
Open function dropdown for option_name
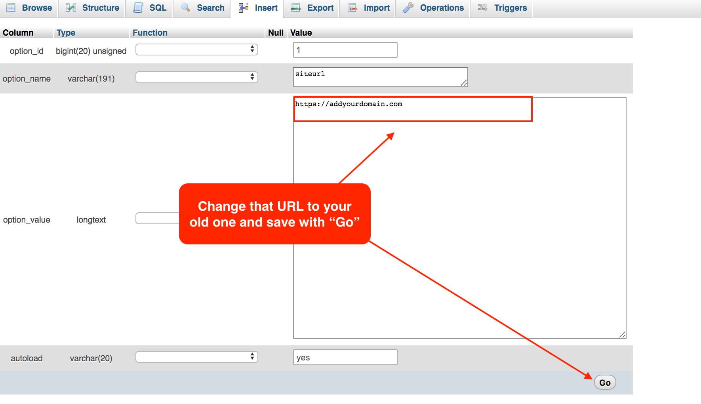pos(196,77)
